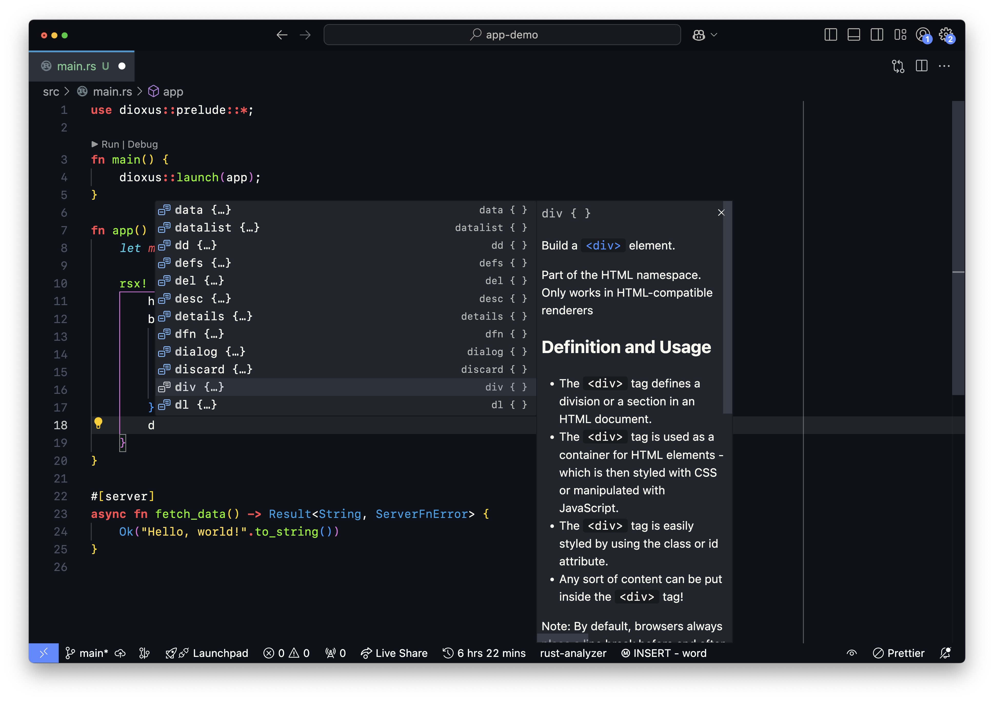Click the Copilot icon in title bar
This screenshot has width=994, height=701.
[x=698, y=35]
